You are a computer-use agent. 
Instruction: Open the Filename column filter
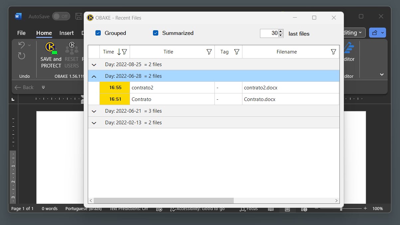point(333,52)
